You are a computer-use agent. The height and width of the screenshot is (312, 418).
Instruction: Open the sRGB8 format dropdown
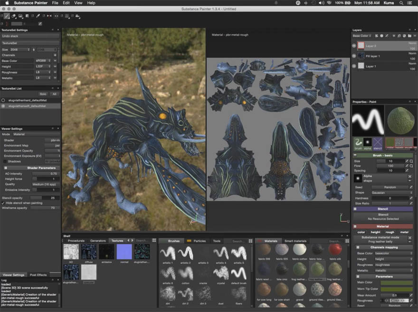(x=43, y=61)
